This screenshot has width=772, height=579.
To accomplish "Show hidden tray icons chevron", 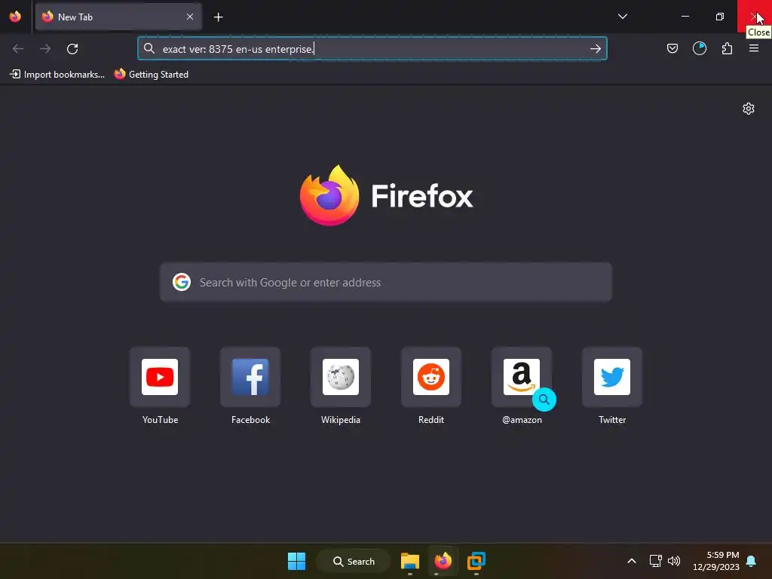I will (x=632, y=561).
